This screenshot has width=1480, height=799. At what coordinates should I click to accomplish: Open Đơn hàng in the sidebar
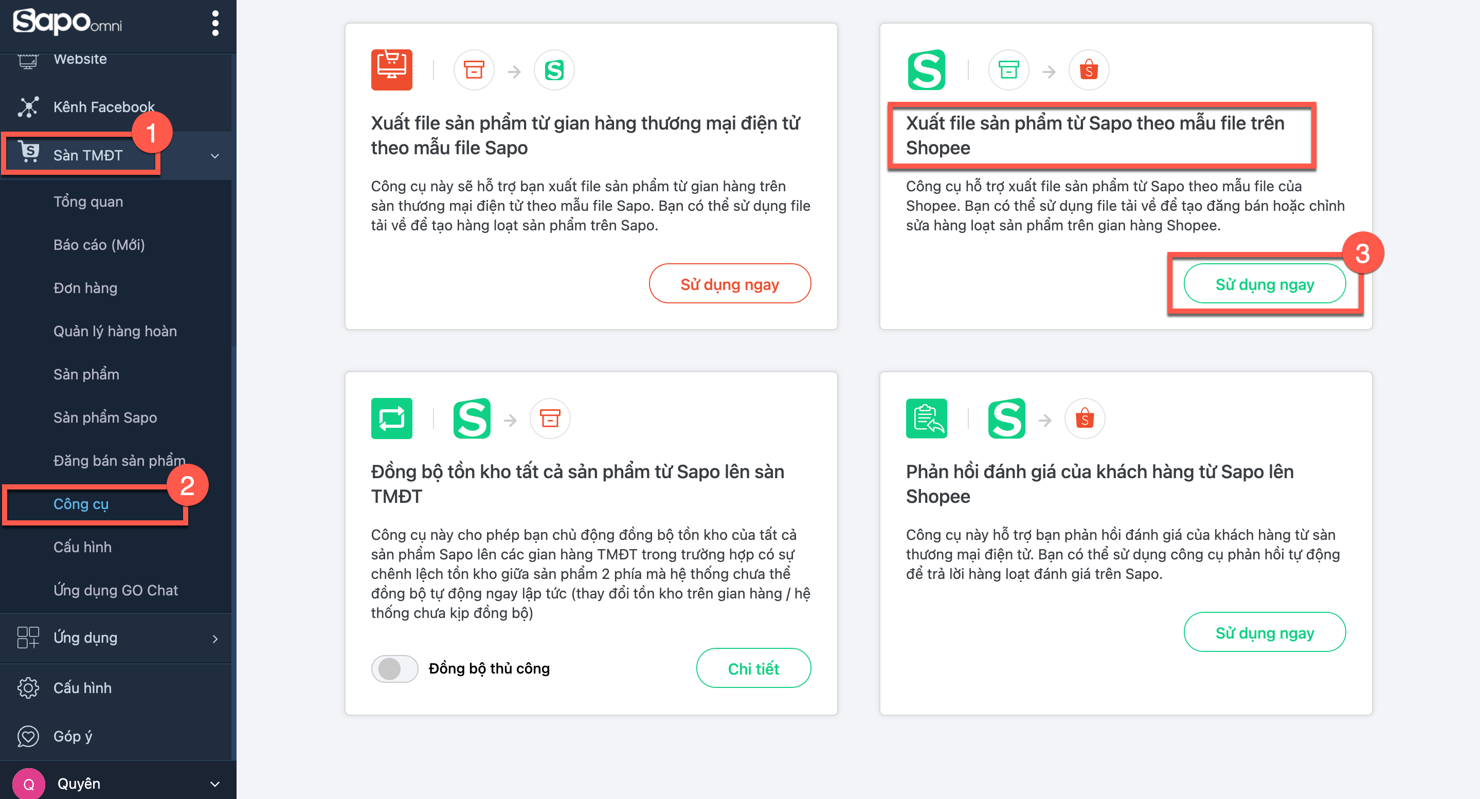click(85, 288)
